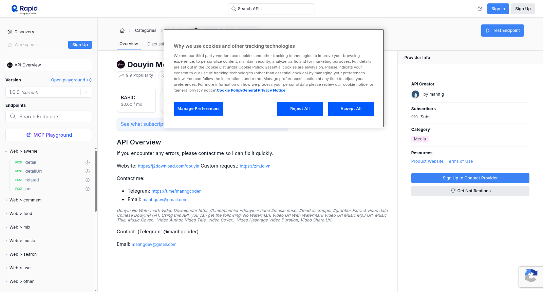Click Sign Up to Contact Provider
543x292 pixels.
470,178
